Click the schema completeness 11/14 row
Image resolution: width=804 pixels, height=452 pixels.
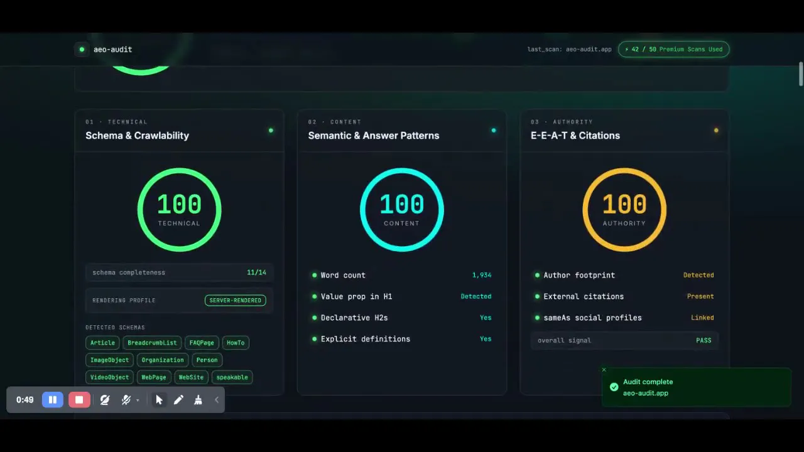[179, 272]
